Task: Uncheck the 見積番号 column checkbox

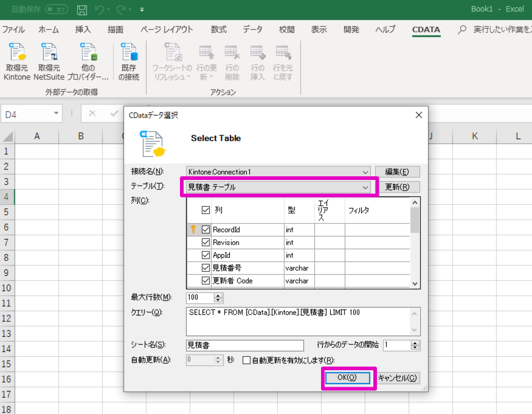Action: click(x=206, y=268)
